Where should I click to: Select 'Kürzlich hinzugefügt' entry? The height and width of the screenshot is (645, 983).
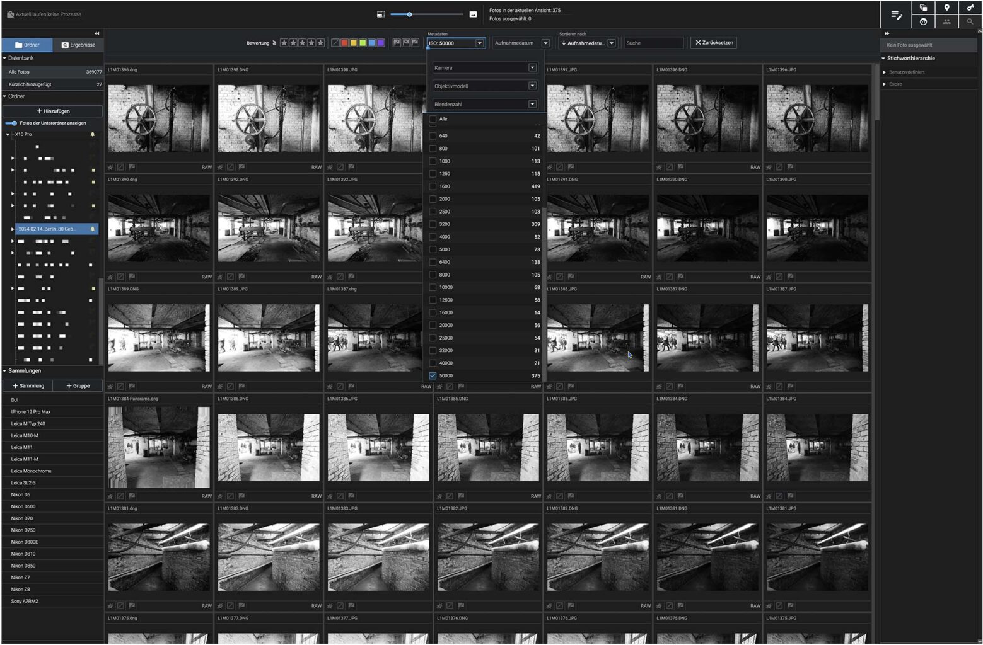click(52, 84)
